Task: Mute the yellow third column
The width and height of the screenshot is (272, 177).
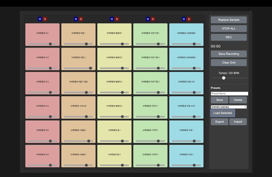Action: pyautogui.click(x=112, y=19)
